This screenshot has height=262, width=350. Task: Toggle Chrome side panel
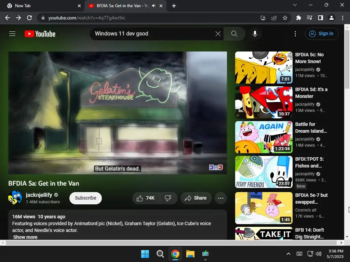tap(320, 18)
